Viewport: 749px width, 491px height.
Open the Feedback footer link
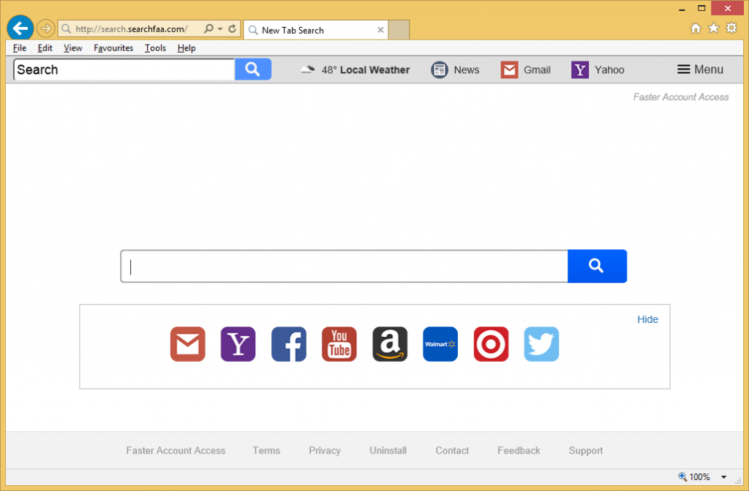[x=519, y=450]
